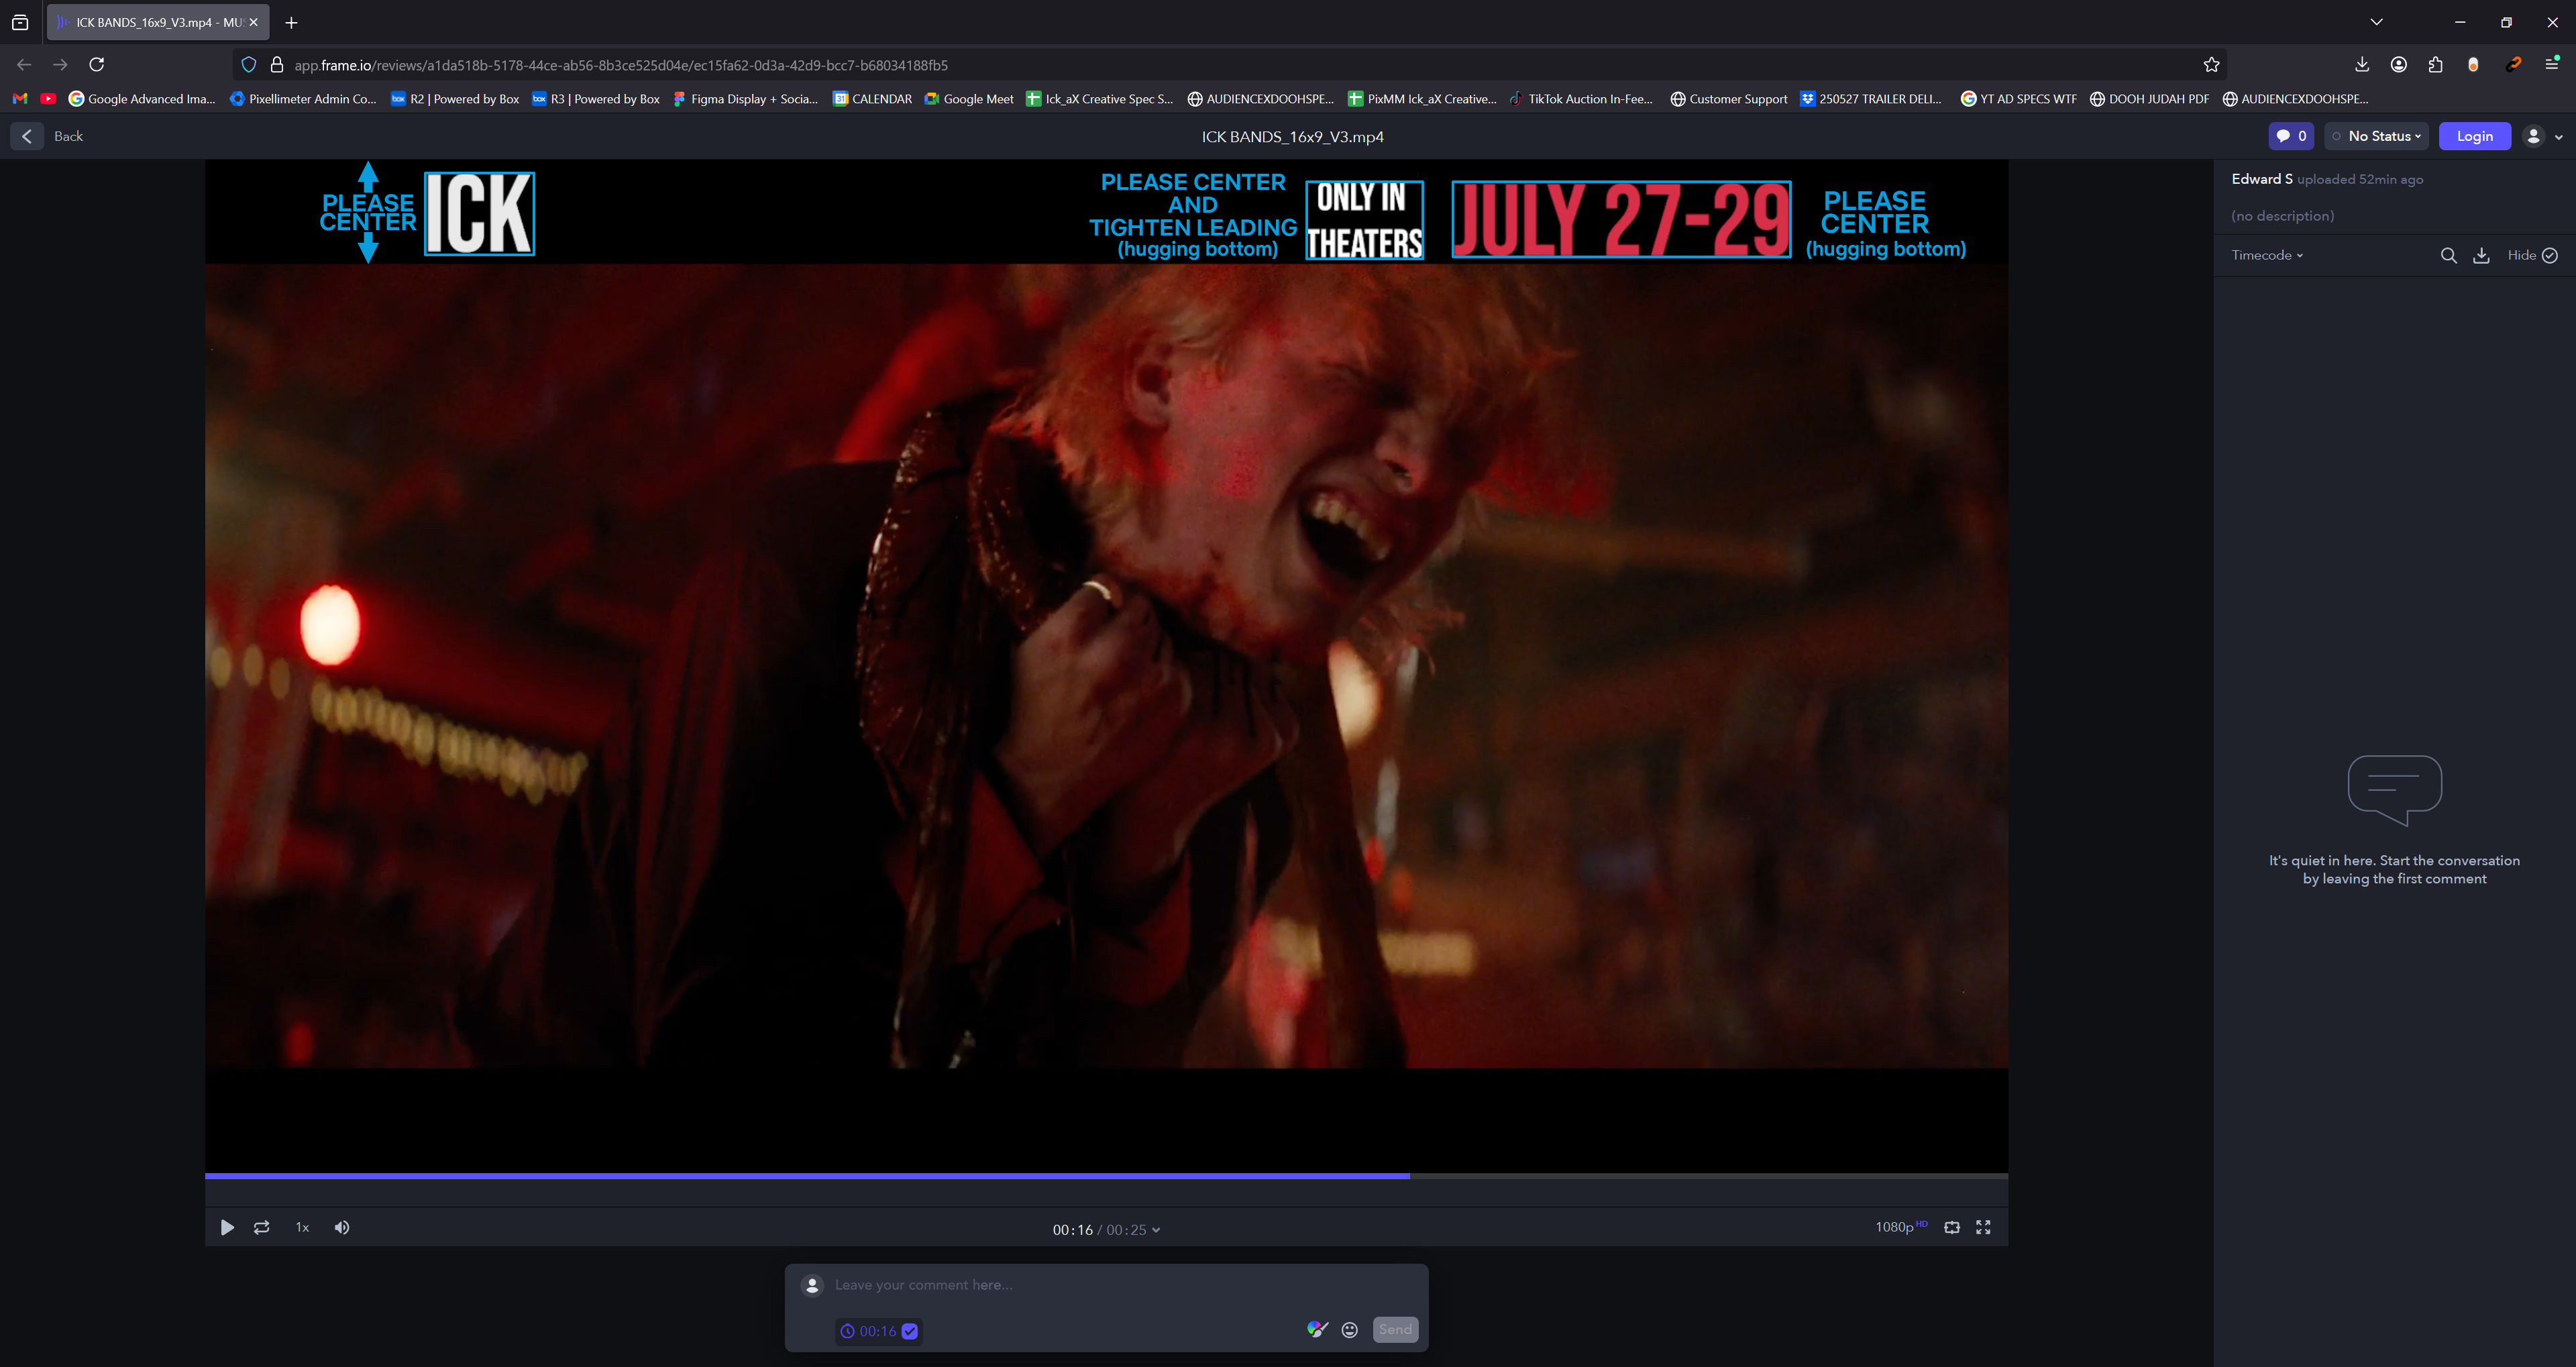Open the emoji picker icon

point(1350,1330)
